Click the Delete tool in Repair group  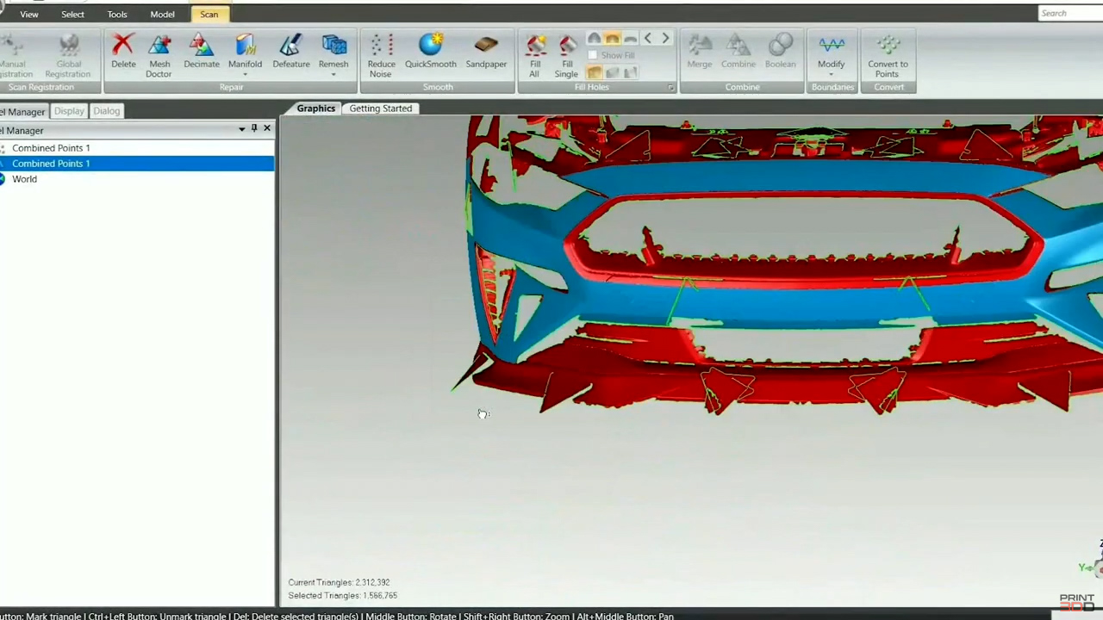click(x=123, y=52)
